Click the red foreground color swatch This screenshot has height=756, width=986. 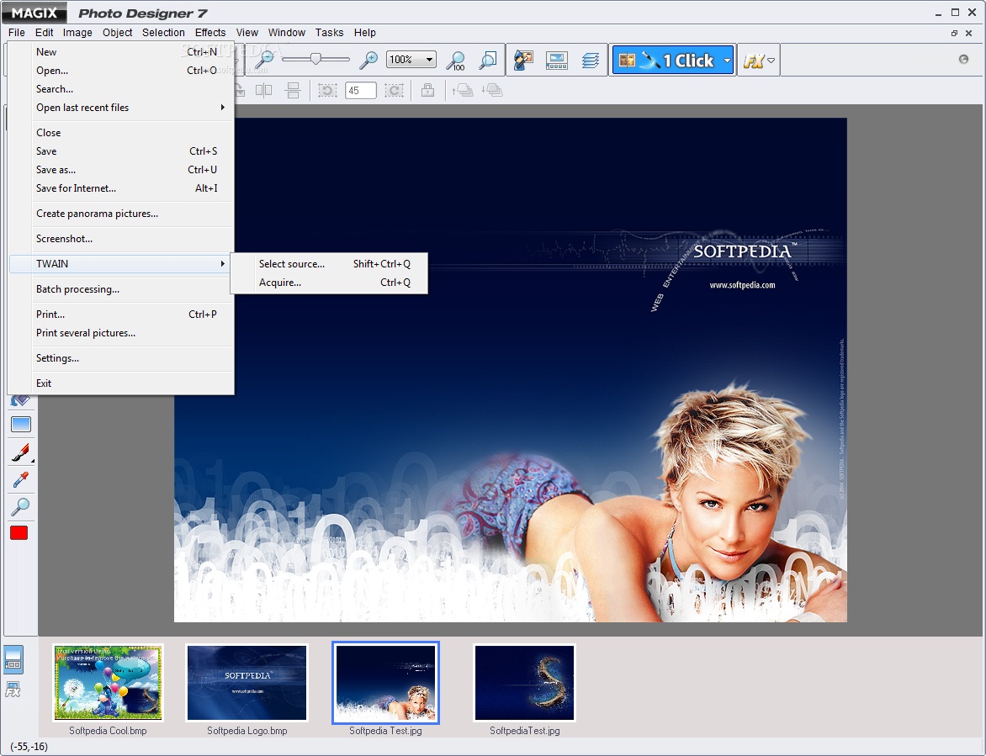point(19,533)
